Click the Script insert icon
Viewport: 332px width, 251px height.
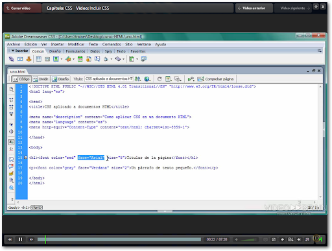118,59
